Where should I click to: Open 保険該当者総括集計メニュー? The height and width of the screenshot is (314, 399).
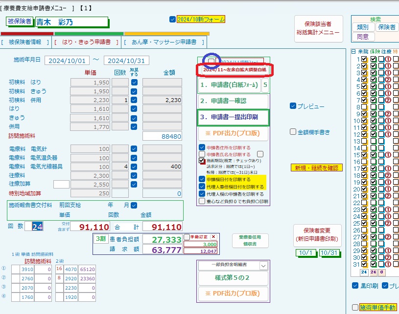318,28
